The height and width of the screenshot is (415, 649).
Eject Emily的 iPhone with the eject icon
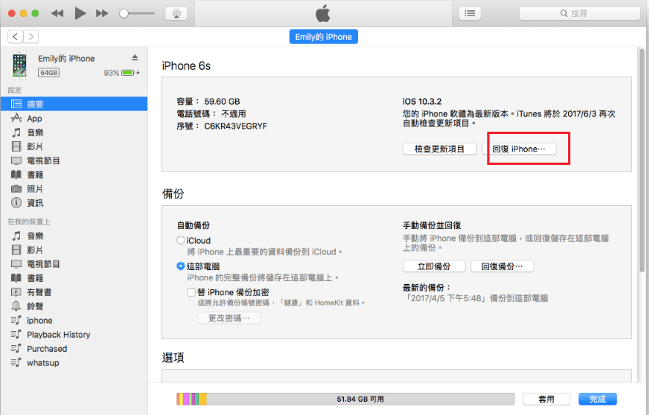pyautogui.click(x=135, y=57)
